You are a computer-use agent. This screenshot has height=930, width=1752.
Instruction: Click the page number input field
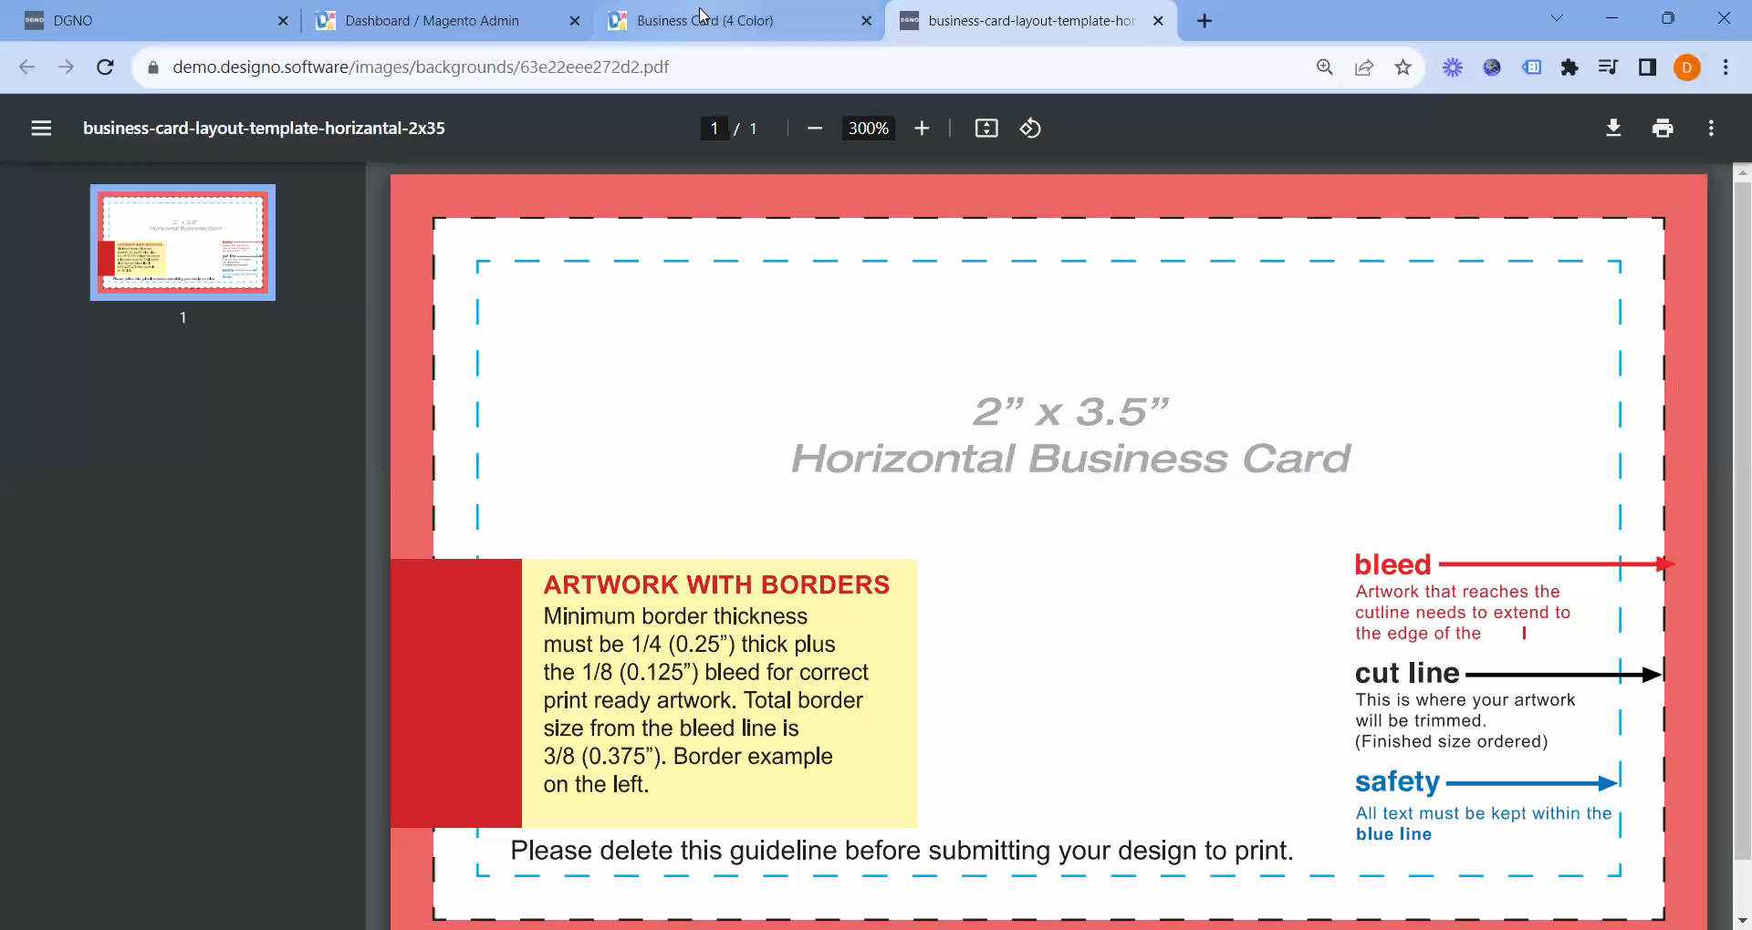tap(714, 129)
